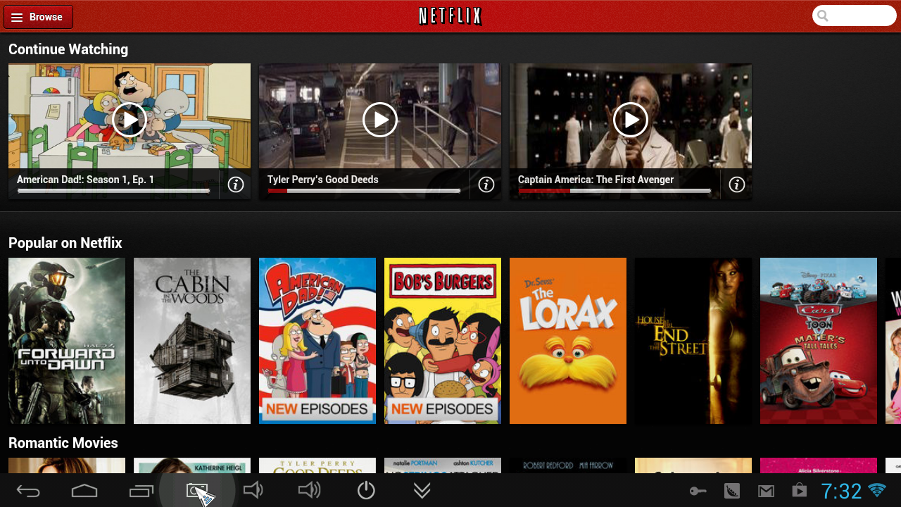Tap the Android back button
901x507 pixels.
[x=28, y=491]
